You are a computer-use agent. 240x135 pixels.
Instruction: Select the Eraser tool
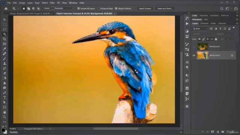(x=4, y=73)
